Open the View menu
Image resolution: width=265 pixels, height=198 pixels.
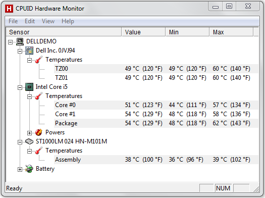(48, 21)
